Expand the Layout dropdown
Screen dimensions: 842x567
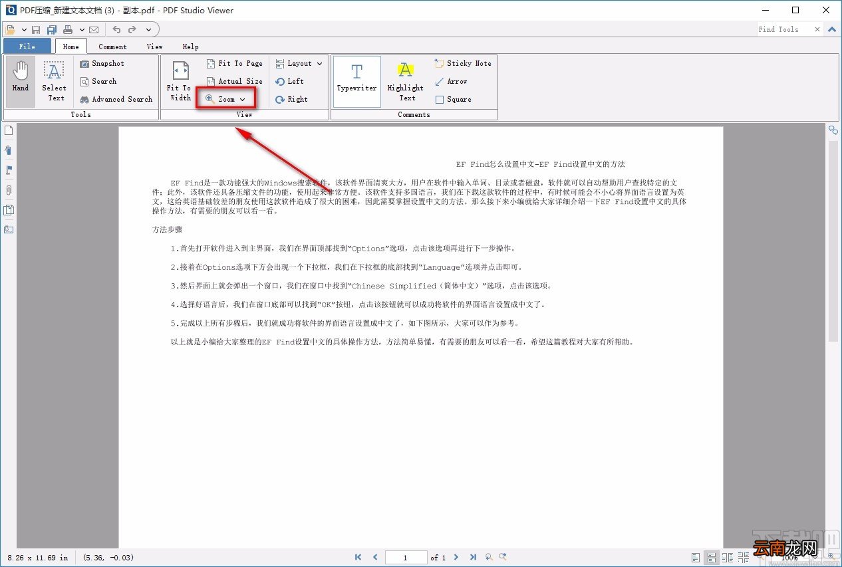[x=299, y=63]
